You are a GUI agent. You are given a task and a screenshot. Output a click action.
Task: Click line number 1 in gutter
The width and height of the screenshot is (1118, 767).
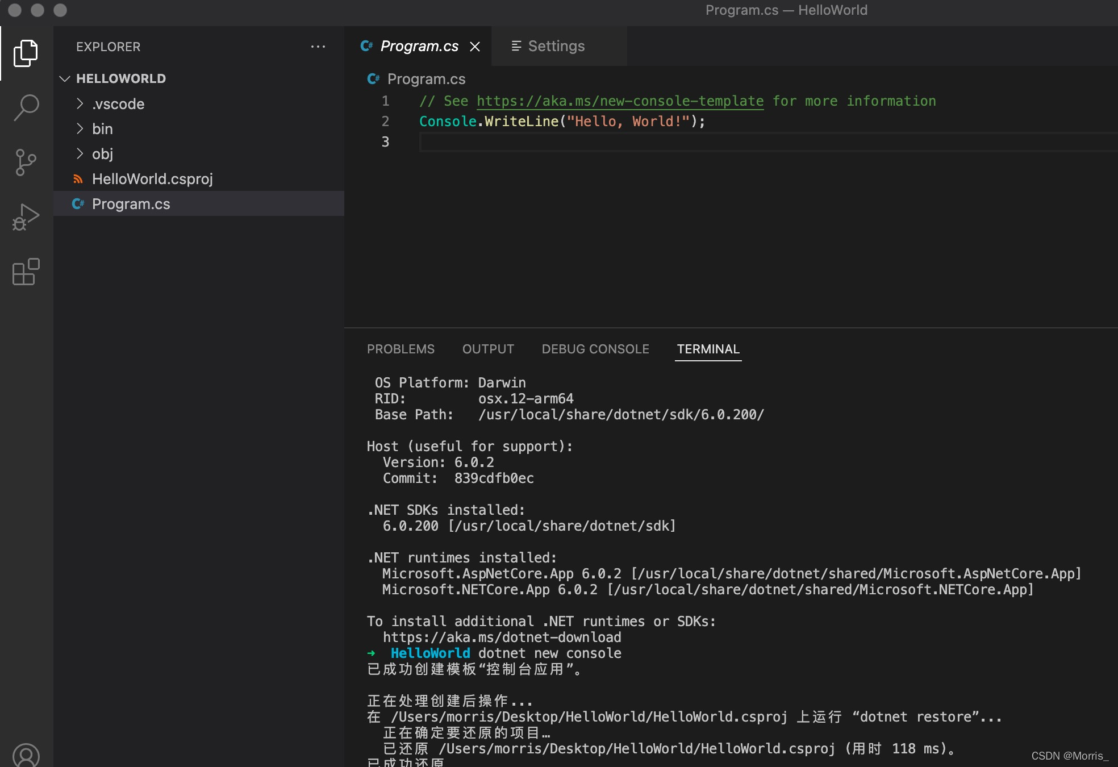tap(385, 101)
